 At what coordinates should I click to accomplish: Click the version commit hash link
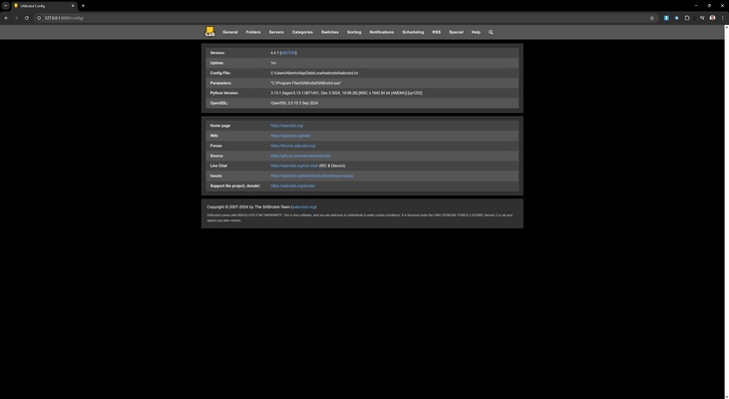289,53
